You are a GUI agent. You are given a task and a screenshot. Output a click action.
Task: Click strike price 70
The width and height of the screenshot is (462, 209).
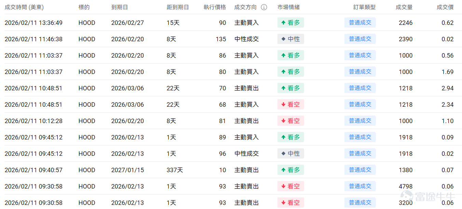(223, 88)
